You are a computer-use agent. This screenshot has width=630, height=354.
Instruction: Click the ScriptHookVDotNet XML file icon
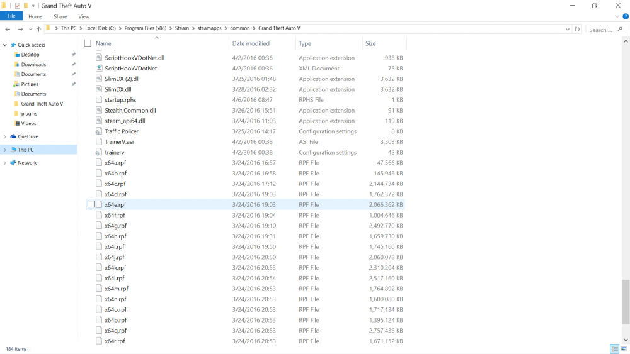coord(99,68)
